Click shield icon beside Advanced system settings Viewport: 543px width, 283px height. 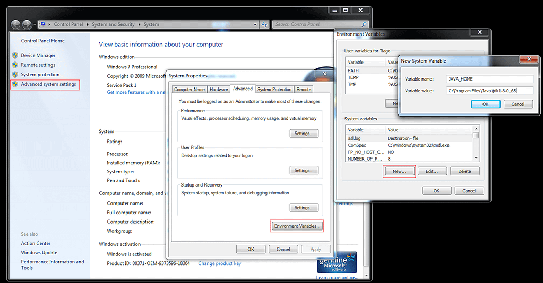coord(15,84)
